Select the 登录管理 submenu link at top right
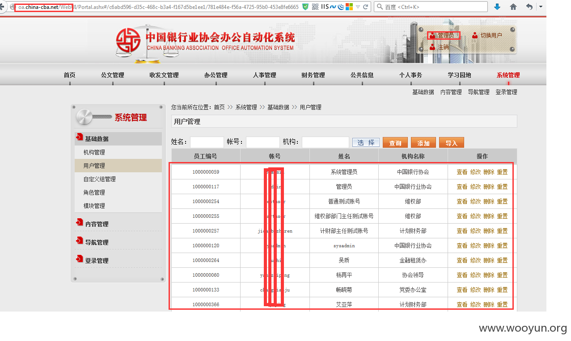Screen dimensions: 571x341 click(x=506, y=92)
